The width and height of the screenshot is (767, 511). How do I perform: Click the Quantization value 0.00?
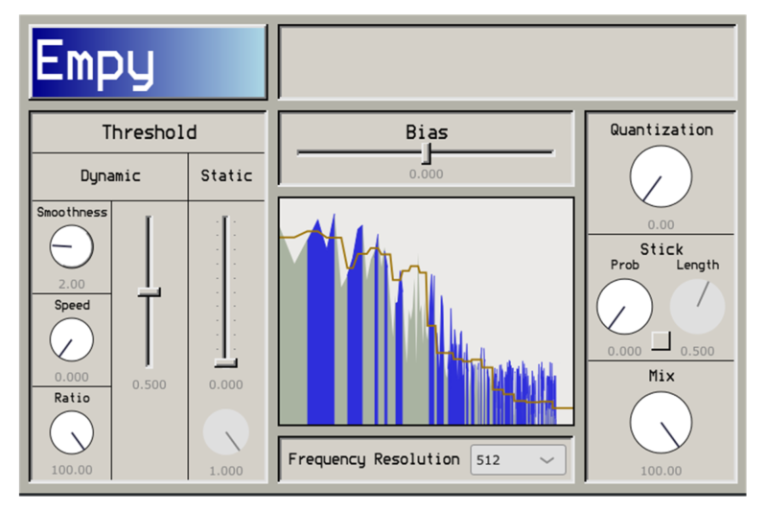point(661,225)
